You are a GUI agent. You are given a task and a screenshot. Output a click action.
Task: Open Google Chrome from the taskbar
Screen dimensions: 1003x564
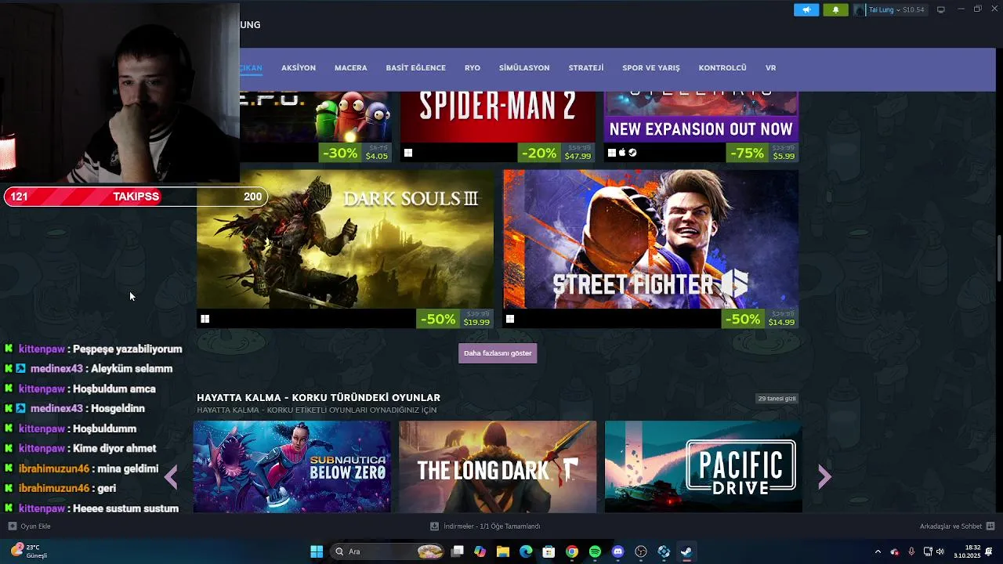click(x=572, y=551)
